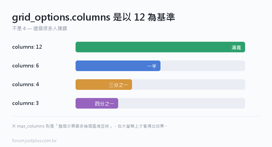Image resolution: width=272 pixels, height=147 pixels.
Task: Click the 三分之一 text in orange bar
Action: click(x=118, y=85)
